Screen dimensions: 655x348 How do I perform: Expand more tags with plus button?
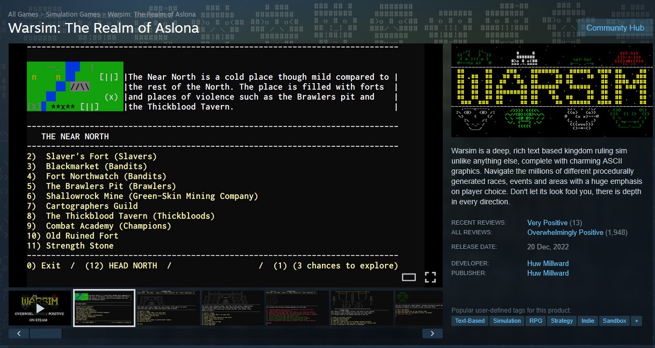(637, 321)
